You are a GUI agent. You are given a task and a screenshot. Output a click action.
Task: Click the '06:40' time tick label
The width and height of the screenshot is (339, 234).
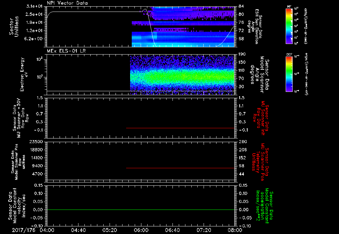tap(172, 230)
